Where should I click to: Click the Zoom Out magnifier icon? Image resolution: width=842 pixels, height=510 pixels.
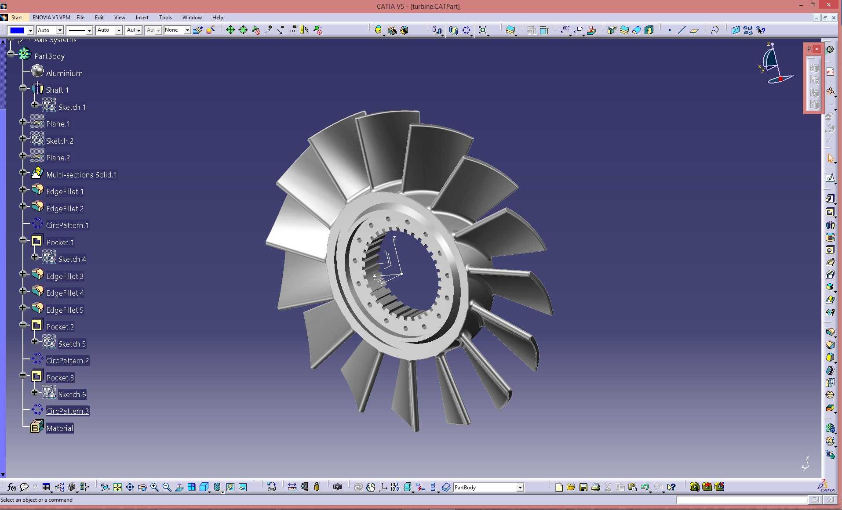click(x=167, y=487)
